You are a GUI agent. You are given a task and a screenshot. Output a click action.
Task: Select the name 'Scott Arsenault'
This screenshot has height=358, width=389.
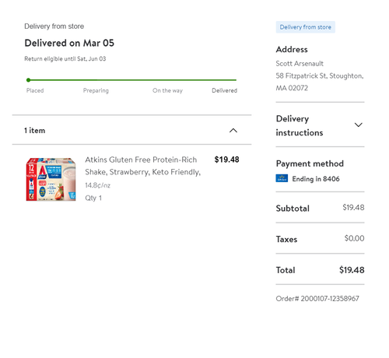(300, 64)
